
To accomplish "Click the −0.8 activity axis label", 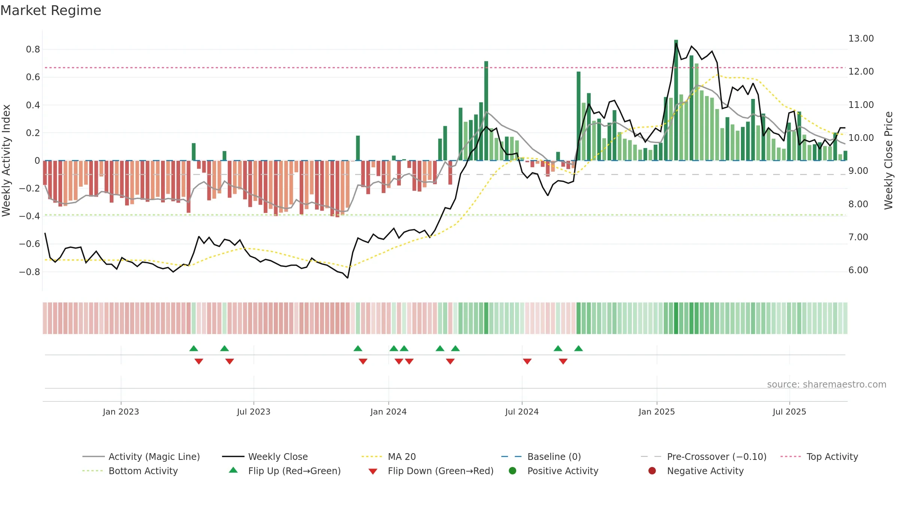I will 30,272.
